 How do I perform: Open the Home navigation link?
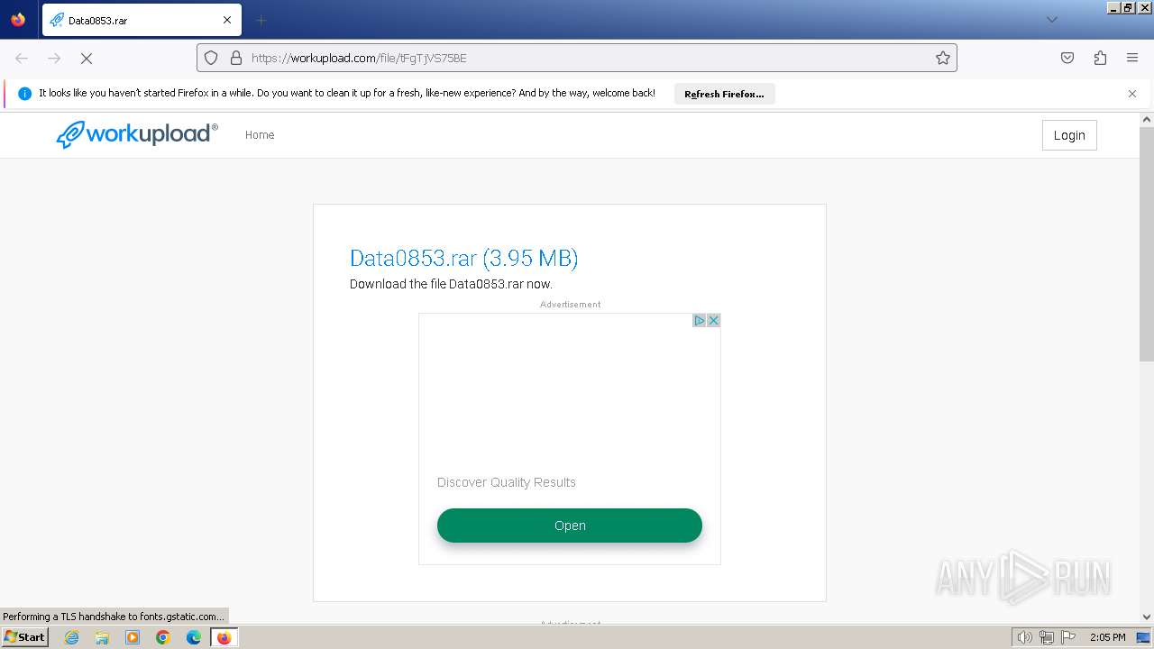coord(260,135)
